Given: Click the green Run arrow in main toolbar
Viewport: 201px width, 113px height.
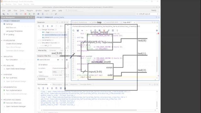Looking at the screenshot, I should [x=30, y=14].
